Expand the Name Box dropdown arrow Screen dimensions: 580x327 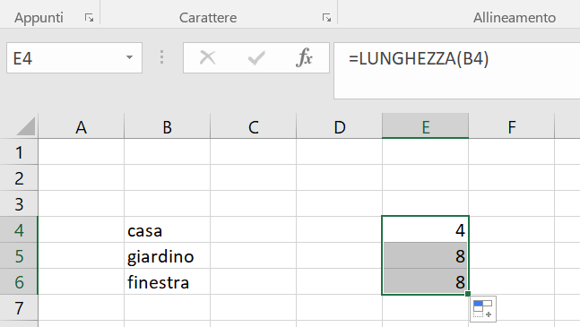coord(129,57)
